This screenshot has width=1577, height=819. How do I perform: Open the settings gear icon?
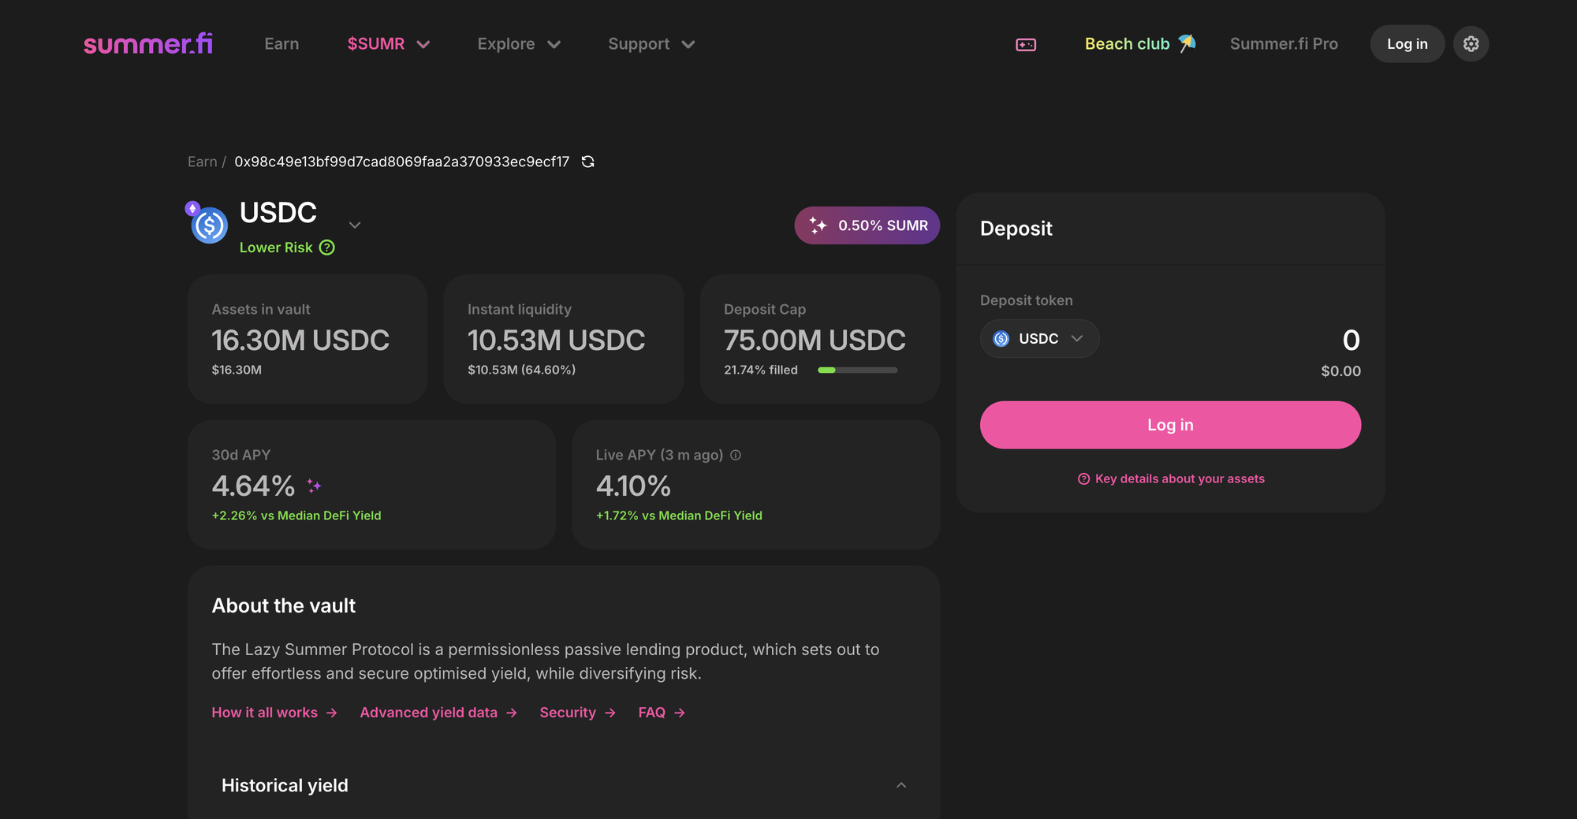point(1471,44)
